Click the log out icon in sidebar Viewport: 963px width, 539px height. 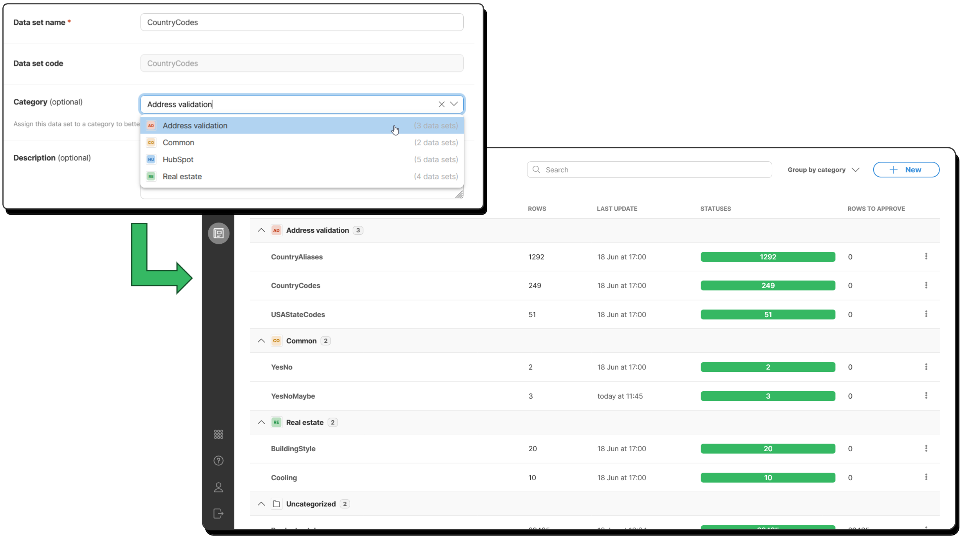(x=219, y=514)
